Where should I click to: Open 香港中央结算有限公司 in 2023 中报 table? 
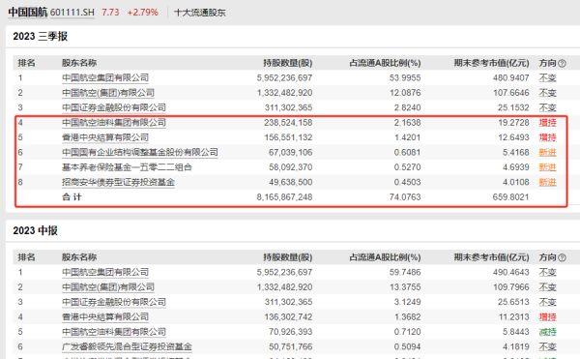pyautogui.click(x=105, y=317)
